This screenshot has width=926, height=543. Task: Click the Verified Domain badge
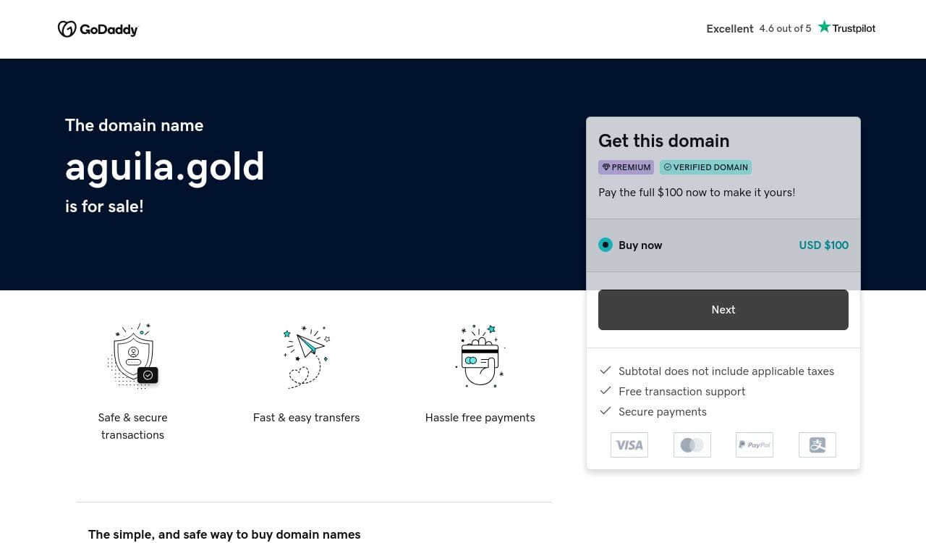point(705,167)
